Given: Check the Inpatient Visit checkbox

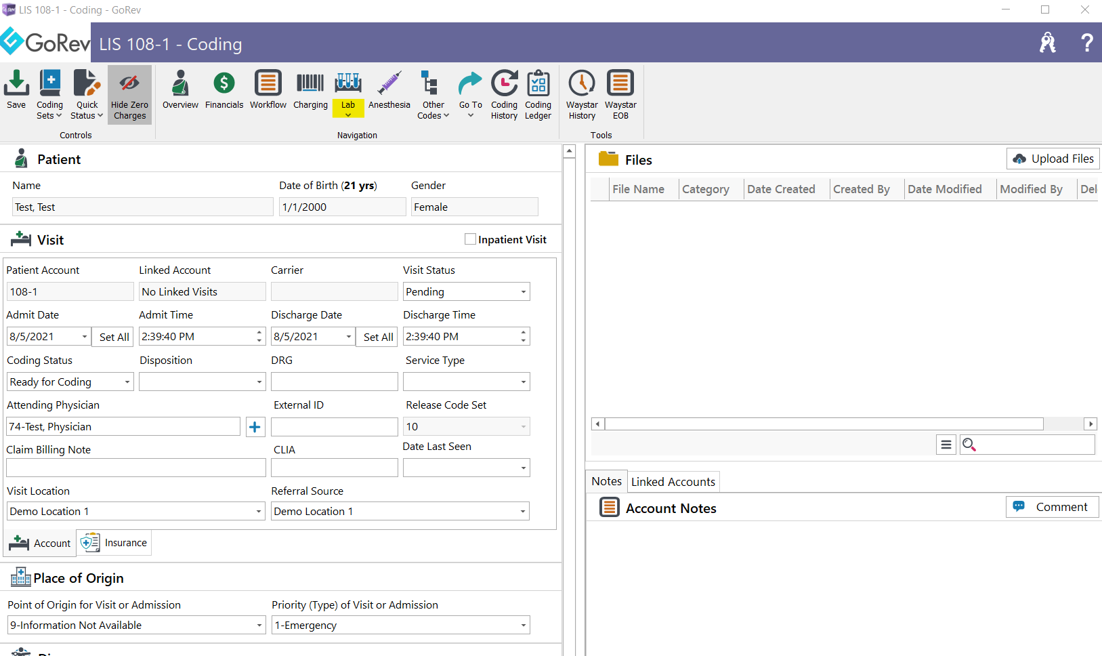Looking at the screenshot, I should [470, 239].
